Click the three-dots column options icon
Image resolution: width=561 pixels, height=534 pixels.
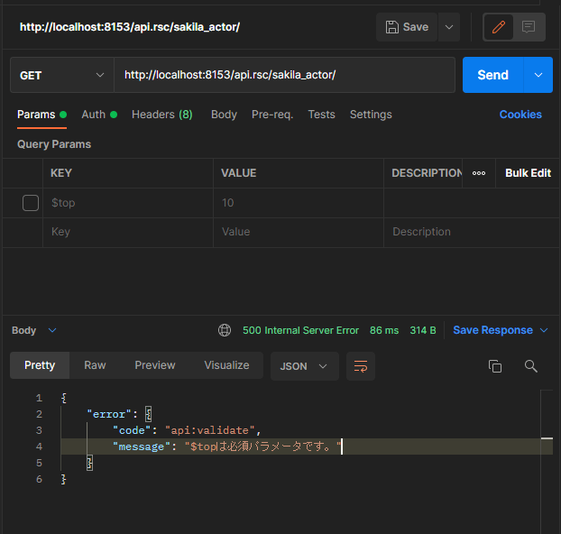[x=479, y=173]
